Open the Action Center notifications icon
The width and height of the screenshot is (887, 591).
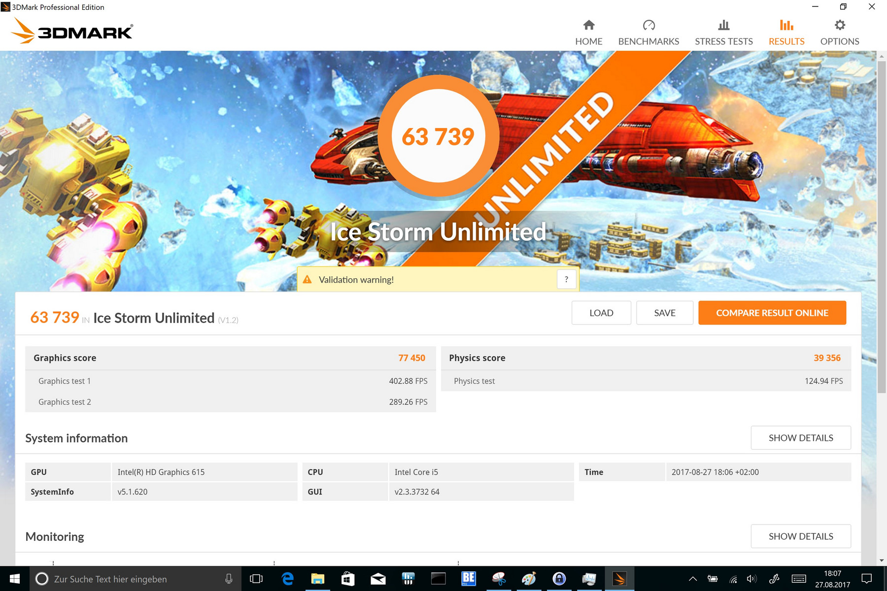click(867, 579)
